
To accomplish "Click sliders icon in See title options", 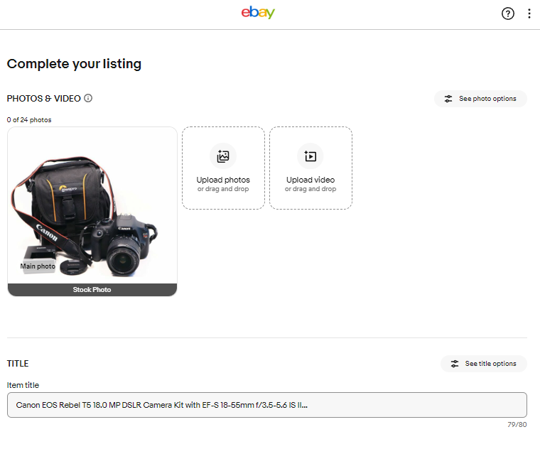I will [x=455, y=364].
